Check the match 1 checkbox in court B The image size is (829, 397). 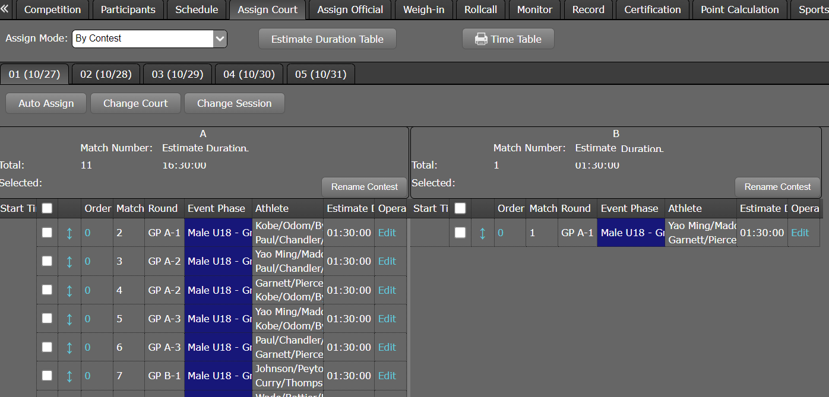click(x=460, y=233)
